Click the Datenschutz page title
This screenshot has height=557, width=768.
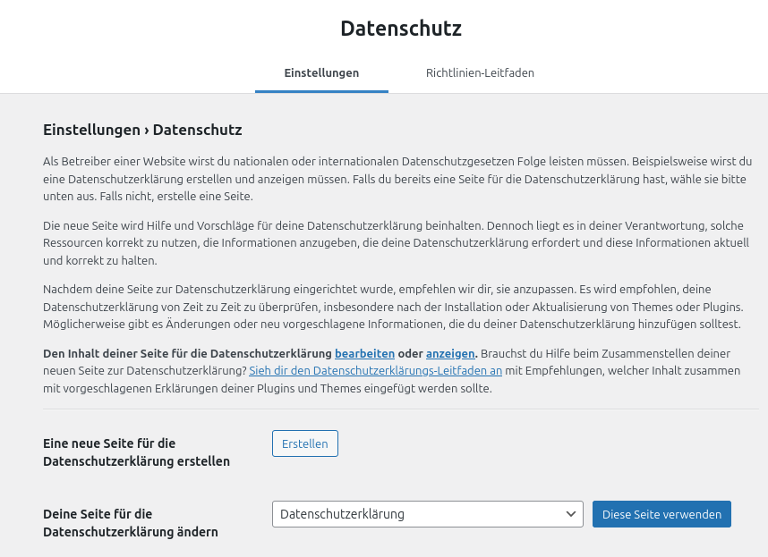coord(401,29)
